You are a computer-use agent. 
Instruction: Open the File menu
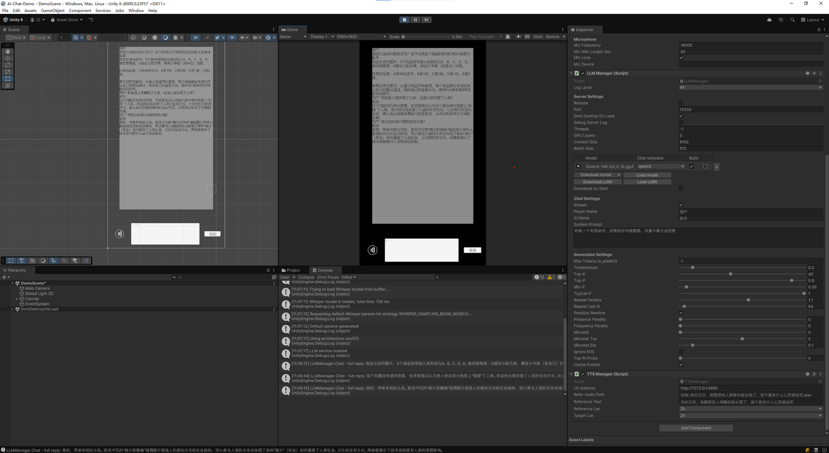coord(5,10)
